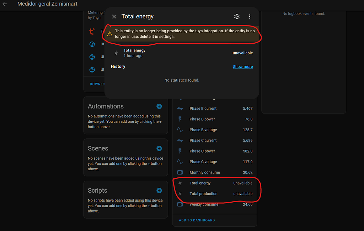Open the Show more history link
Image resolution: width=364 pixels, height=231 pixels.
pos(243,66)
